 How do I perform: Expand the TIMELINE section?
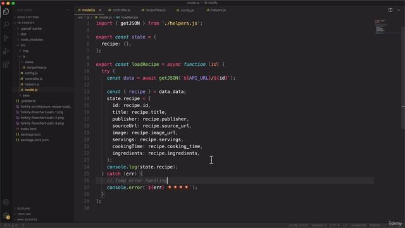24,214
